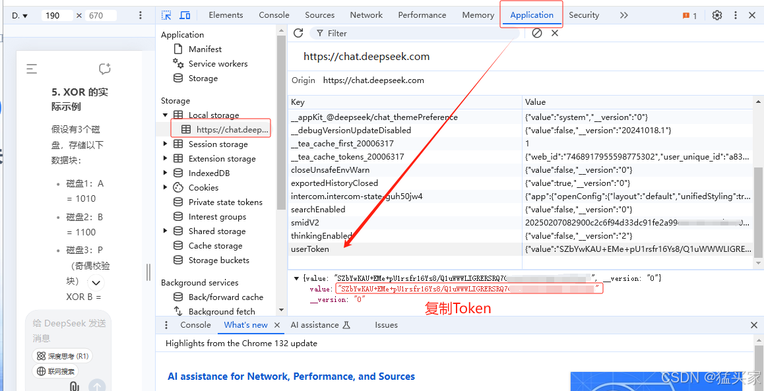The width and height of the screenshot is (764, 391).
Task: Close the bottom drawer panel
Action: [753, 325]
